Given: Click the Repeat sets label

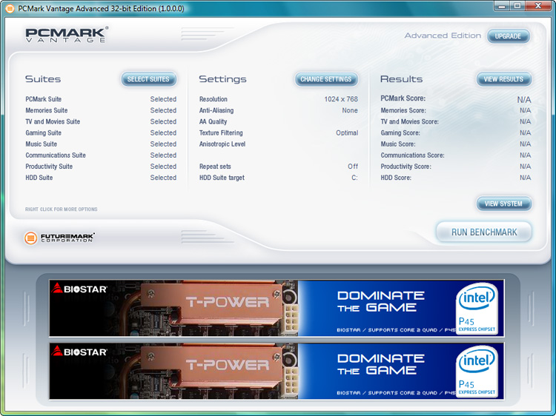Looking at the screenshot, I should (215, 167).
